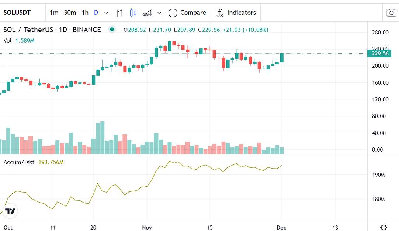Open chart settings gear icon

point(384,227)
